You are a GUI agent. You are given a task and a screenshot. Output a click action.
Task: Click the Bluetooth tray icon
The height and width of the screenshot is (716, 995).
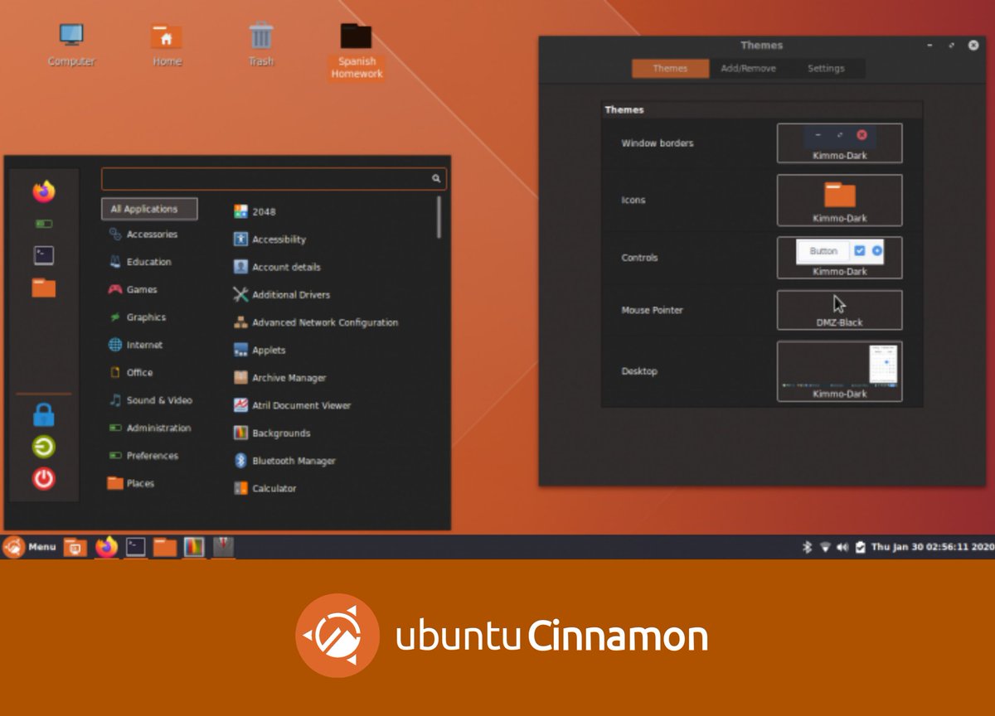tap(807, 547)
